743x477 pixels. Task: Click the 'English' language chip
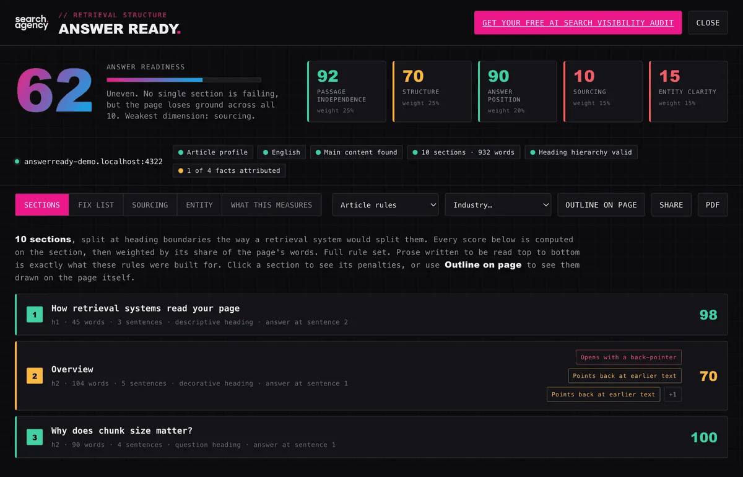281,152
